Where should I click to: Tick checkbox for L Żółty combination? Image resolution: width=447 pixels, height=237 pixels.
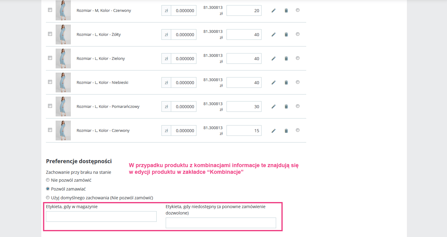[50, 34]
